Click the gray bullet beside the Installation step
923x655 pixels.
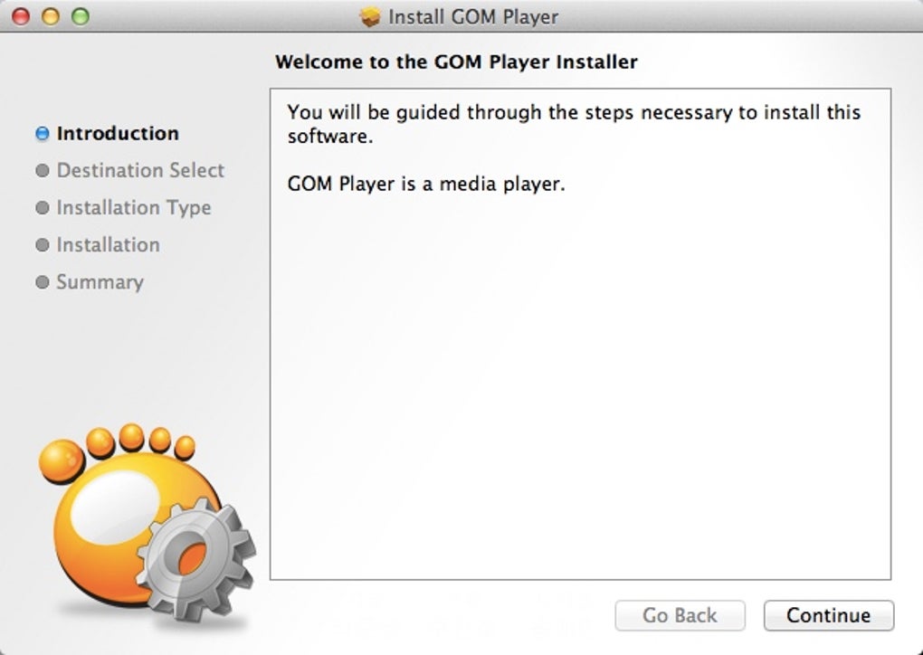(42, 245)
